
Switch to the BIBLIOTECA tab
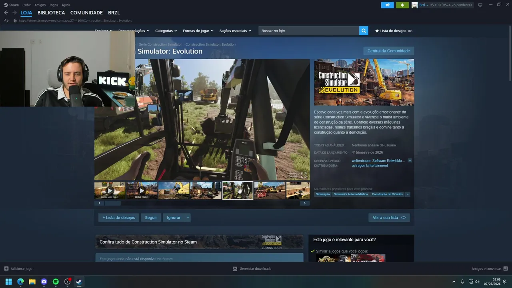coord(51,13)
